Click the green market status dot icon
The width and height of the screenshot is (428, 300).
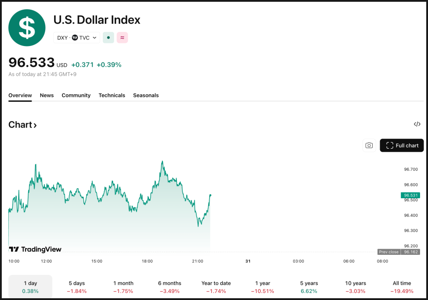(x=108, y=38)
